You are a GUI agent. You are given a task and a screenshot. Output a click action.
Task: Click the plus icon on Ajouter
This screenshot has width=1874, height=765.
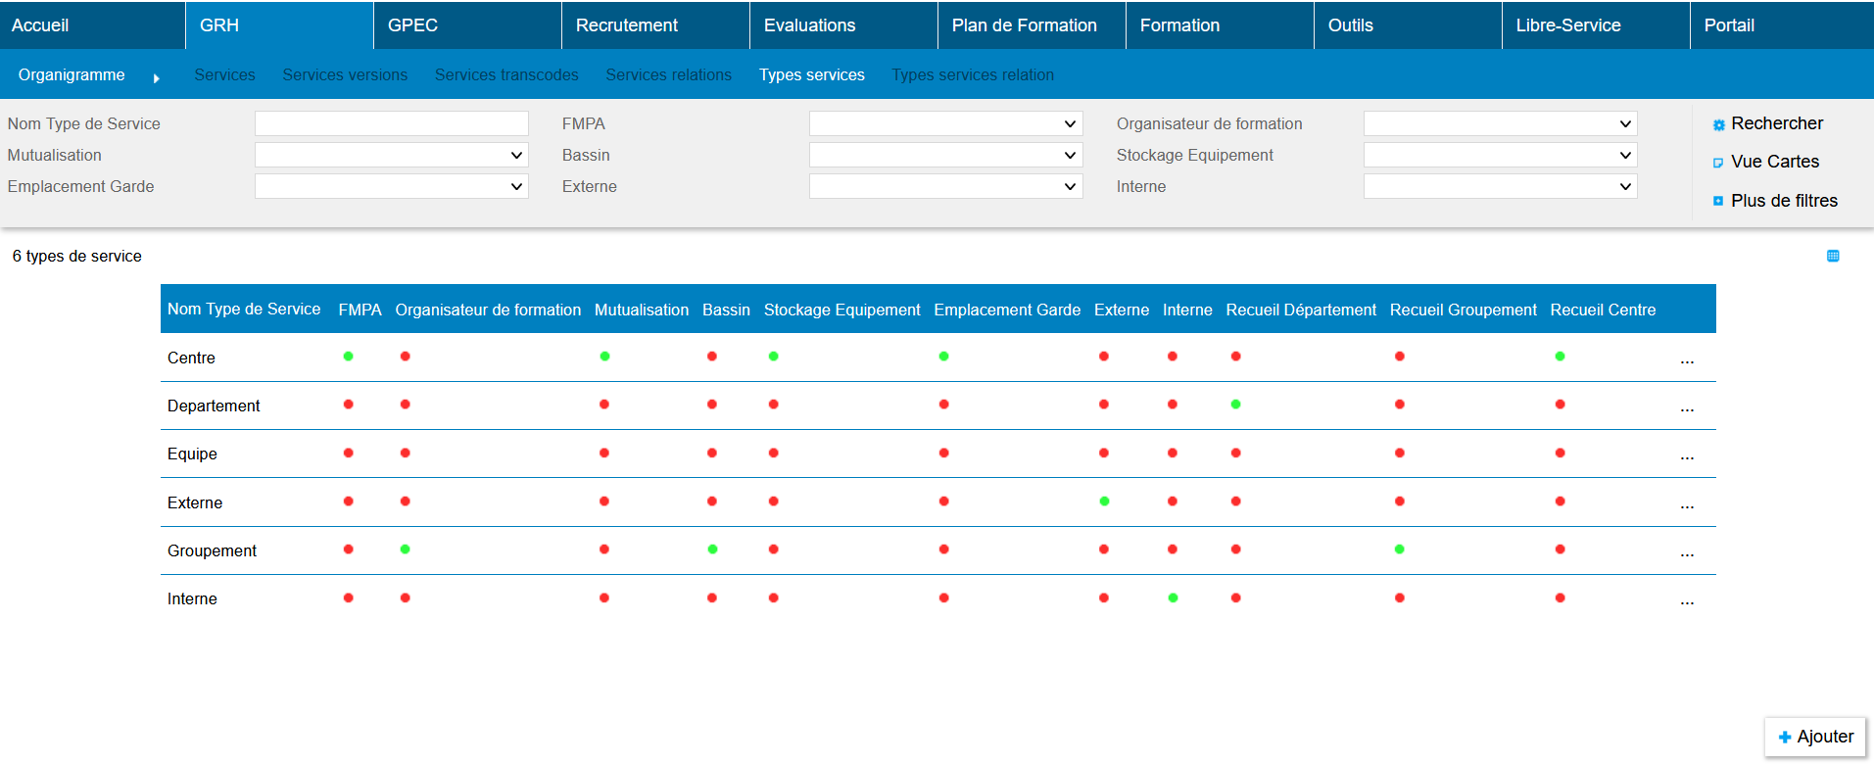tap(1785, 738)
